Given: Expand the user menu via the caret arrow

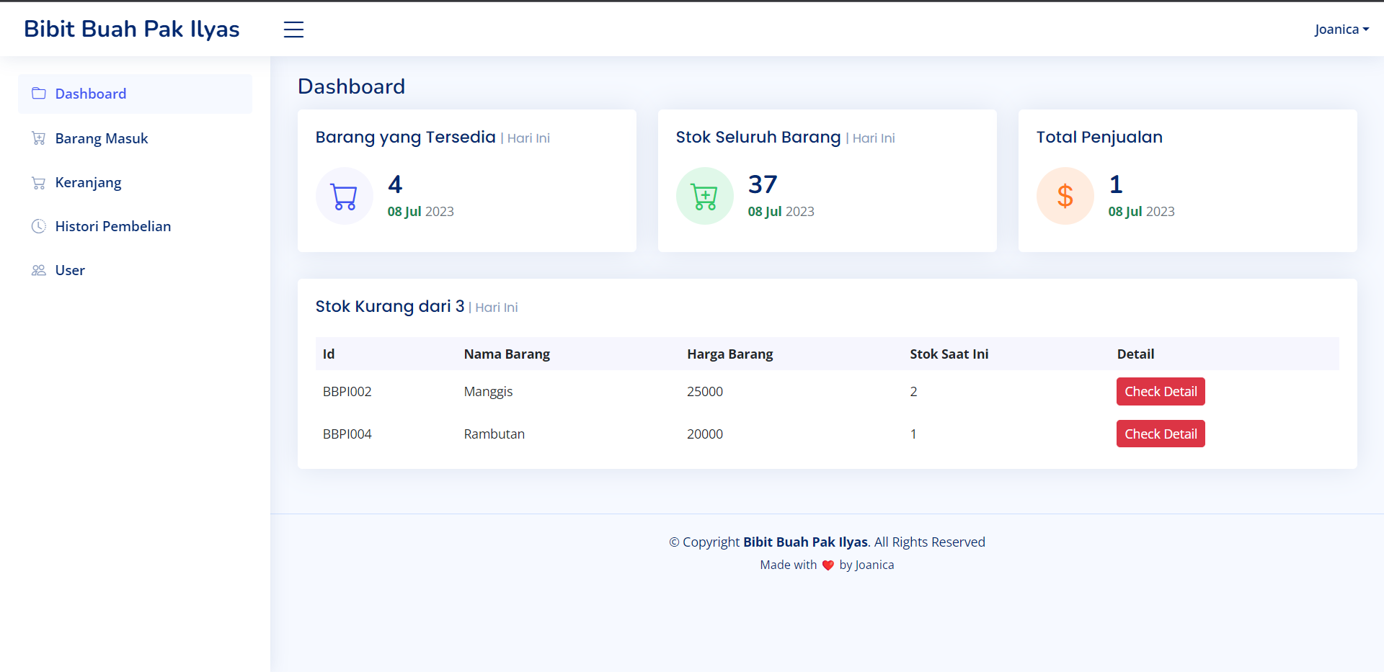Looking at the screenshot, I should pos(1368,30).
